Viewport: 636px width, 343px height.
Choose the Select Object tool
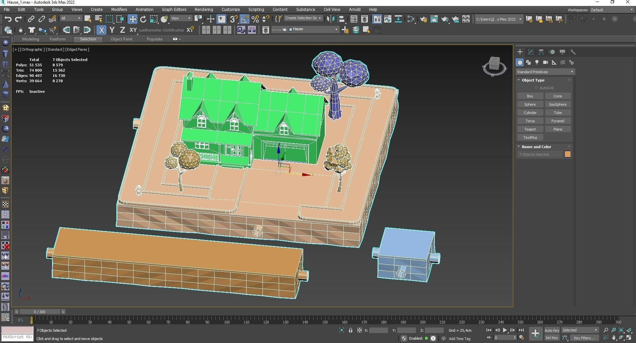pos(88,19)
